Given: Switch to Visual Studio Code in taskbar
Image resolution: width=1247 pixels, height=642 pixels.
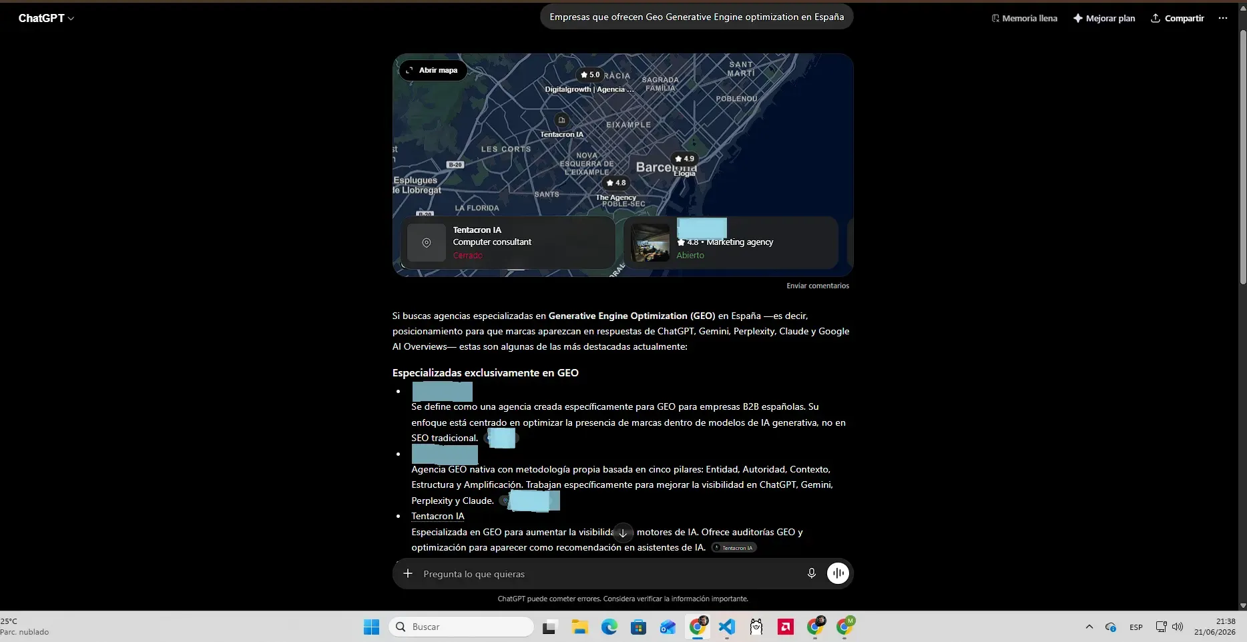Looking at the screenshot, I should click(x=727, y=627).
